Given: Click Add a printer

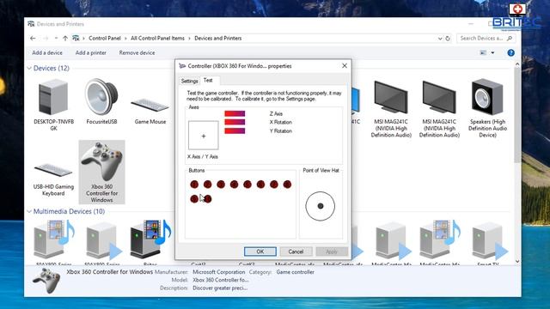Looking at the screenshot, I should tap(91, 53).
